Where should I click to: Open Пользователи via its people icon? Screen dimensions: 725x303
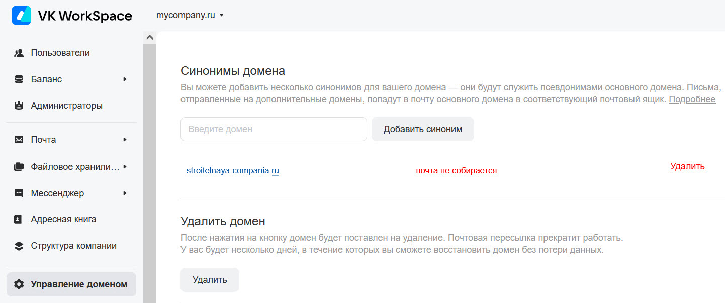(19, 53)
